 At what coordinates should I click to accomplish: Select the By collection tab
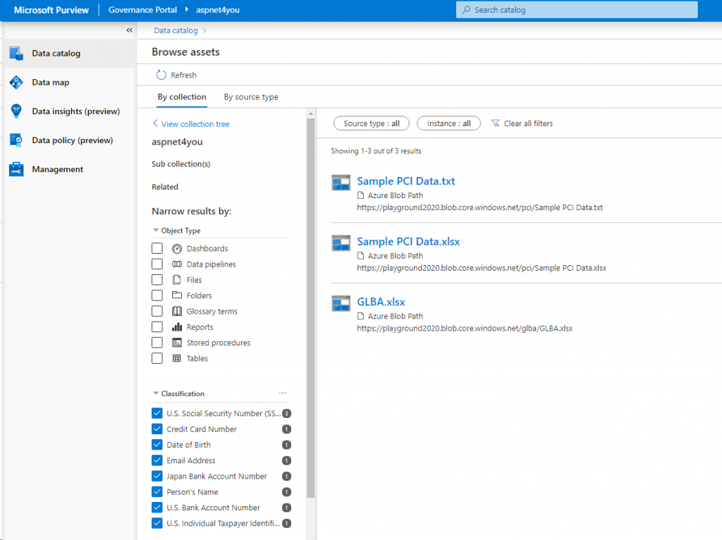(x=182, y=97)
